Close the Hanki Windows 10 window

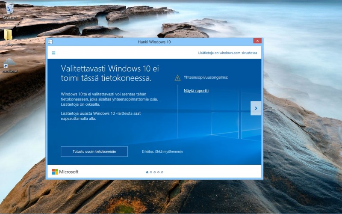point(257,41)
